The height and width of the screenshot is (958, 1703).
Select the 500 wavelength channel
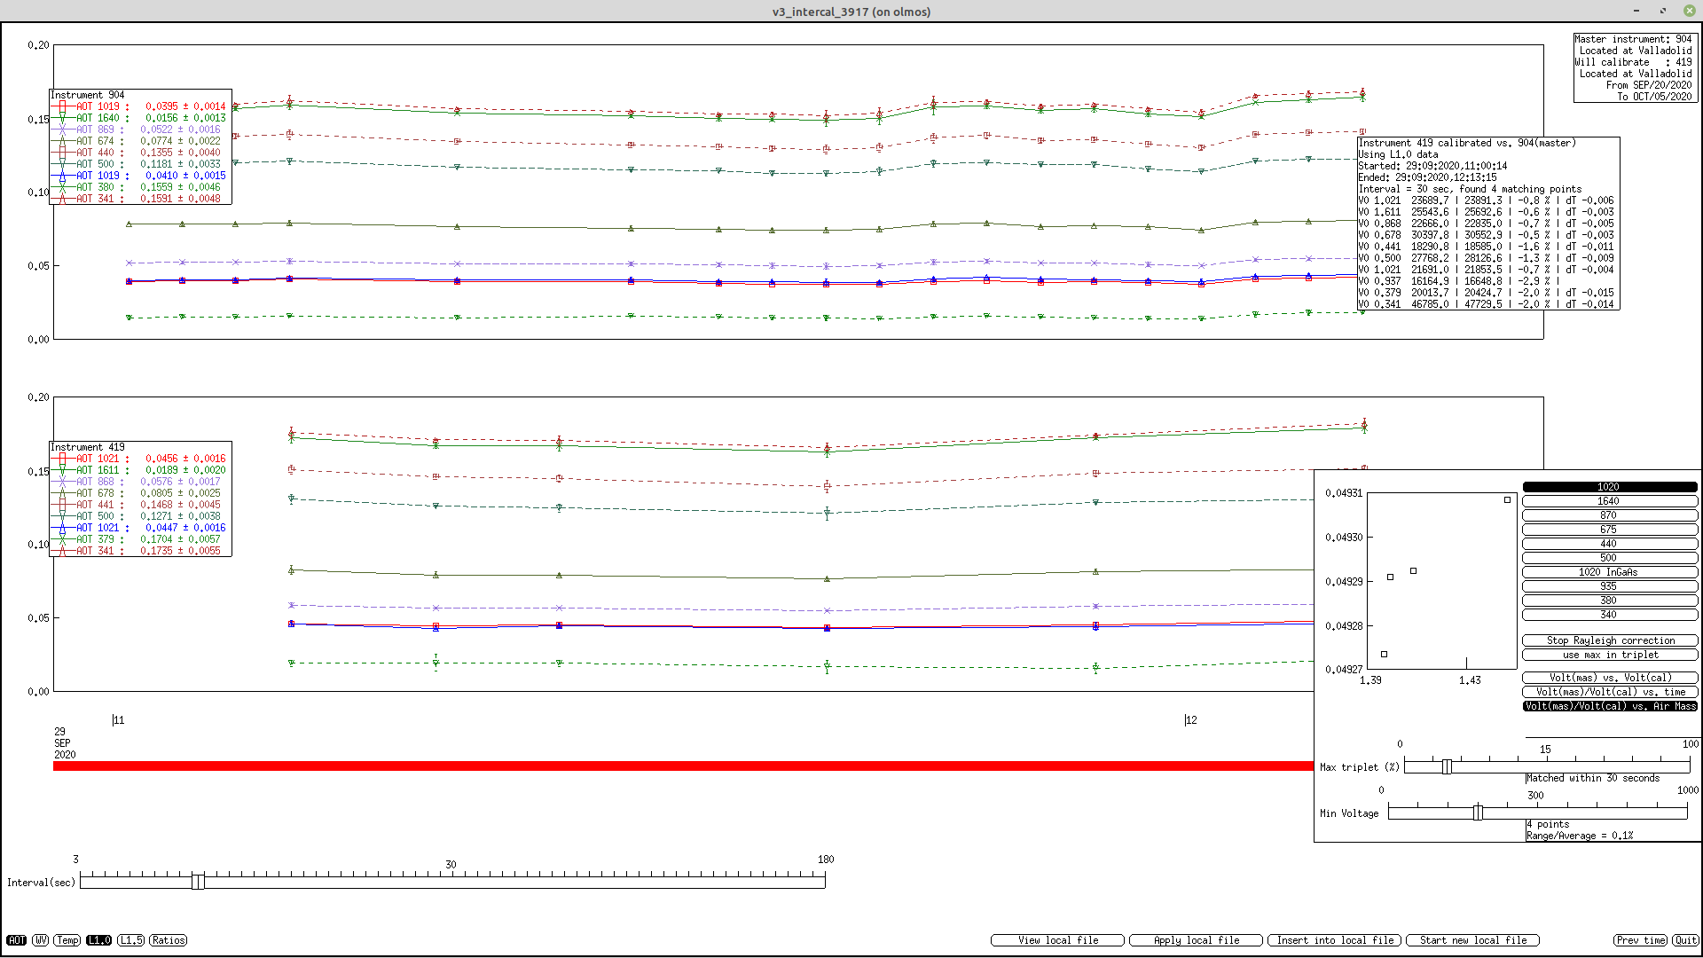point(1609,558)
